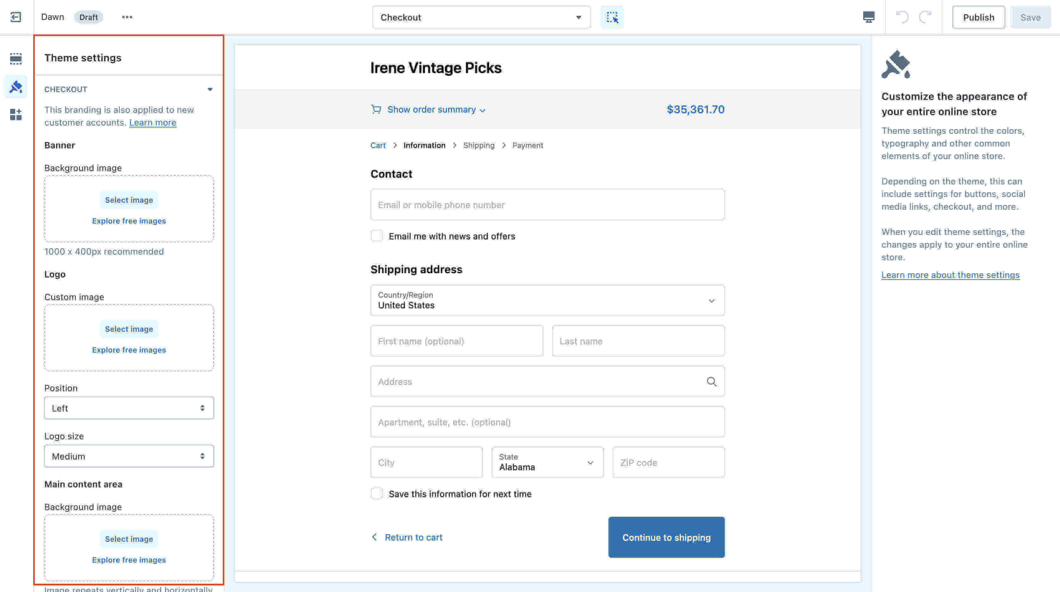Click the Last name field
This screenshot has width=1060, height=592.
[638, 341]
